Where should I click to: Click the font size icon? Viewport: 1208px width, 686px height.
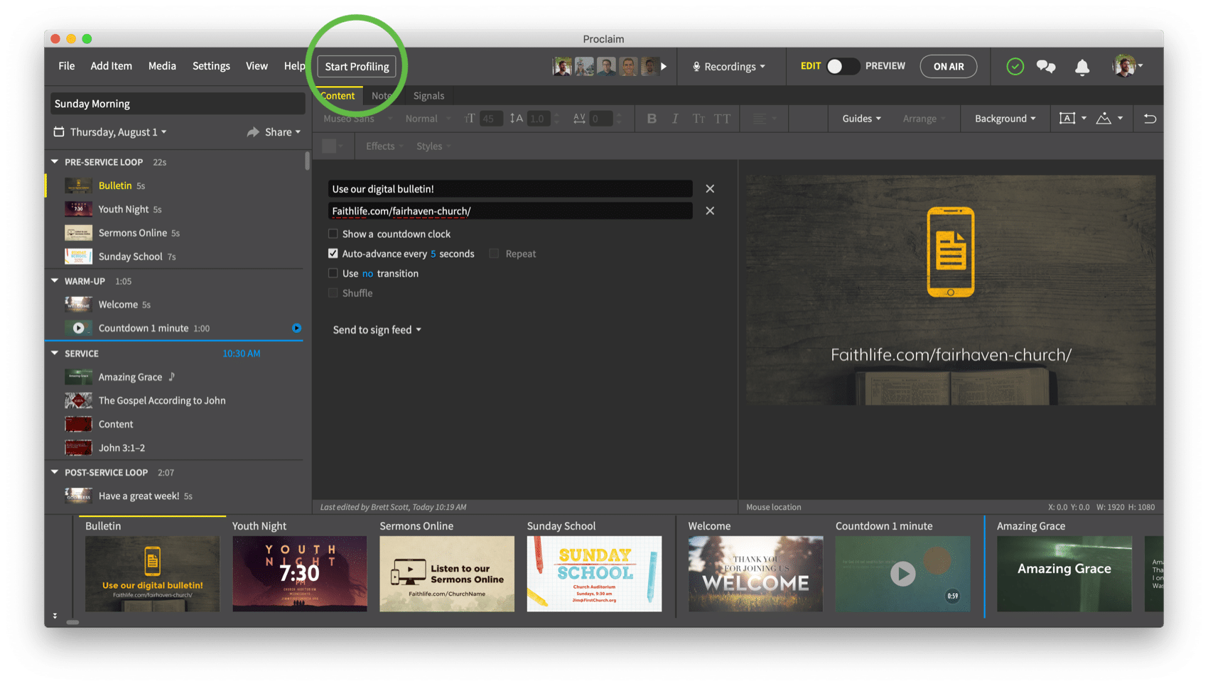coord(470,119)
